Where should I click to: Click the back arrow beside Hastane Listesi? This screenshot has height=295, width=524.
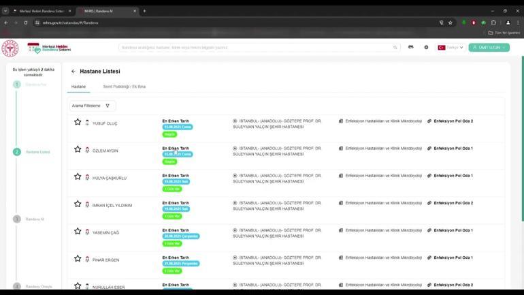click(73, 72)
